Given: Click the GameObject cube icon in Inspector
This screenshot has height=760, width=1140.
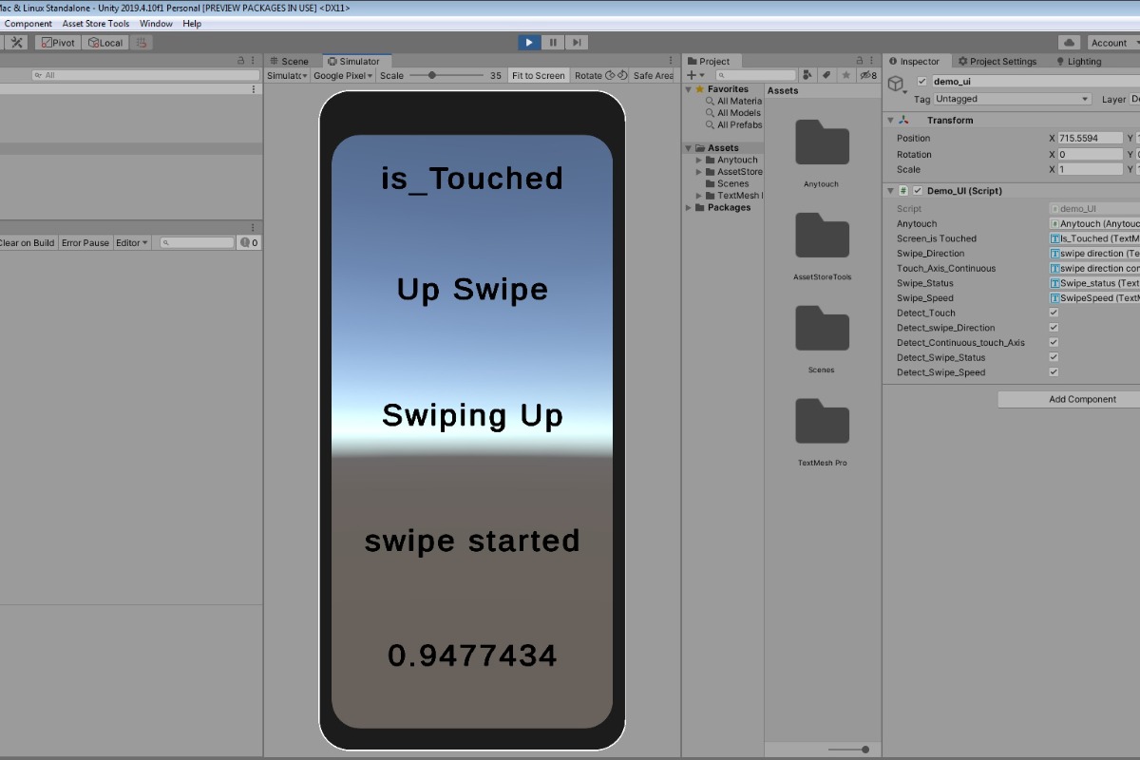Looking at the screenshot, I should coord(897,85).
